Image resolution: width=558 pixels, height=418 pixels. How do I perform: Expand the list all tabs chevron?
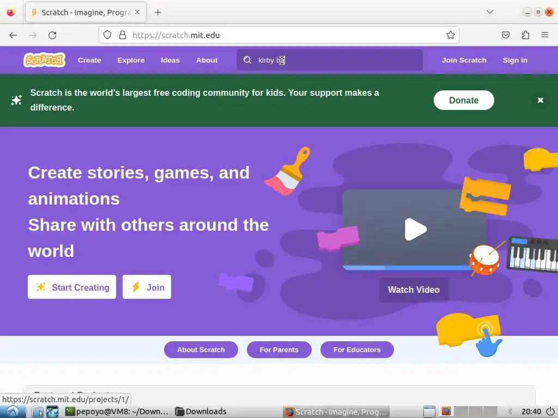click(490, 12)
